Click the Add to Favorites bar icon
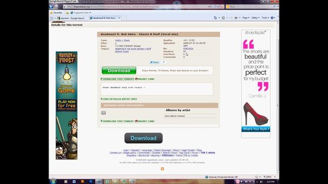This screenshot has width=328, height=184. click(67, 13)
